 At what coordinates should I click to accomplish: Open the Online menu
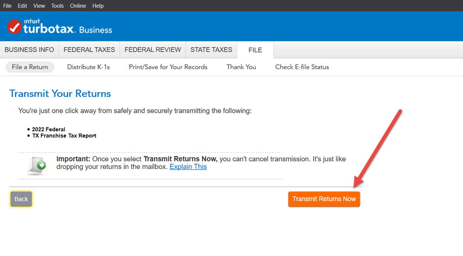pyautogui.click(x=78, y=6)
